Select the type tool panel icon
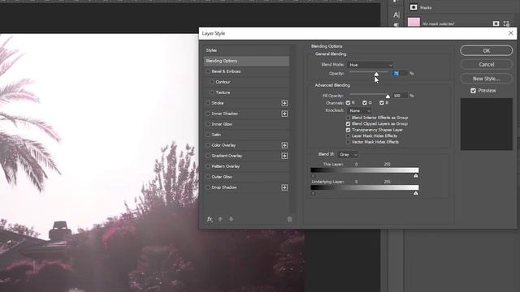The image size is (520, 292). [396, 15]
